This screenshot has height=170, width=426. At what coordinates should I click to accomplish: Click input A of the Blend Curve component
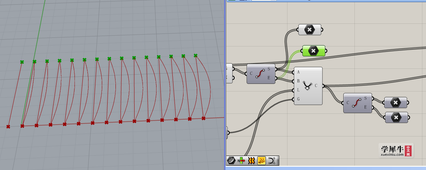[299, 72]
